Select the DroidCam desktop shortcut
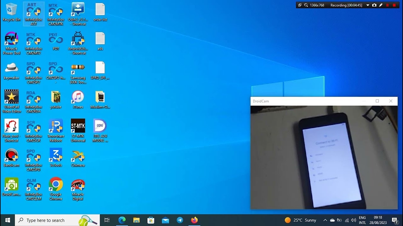Viewport: 403px width, 226px height. (11, 187)
